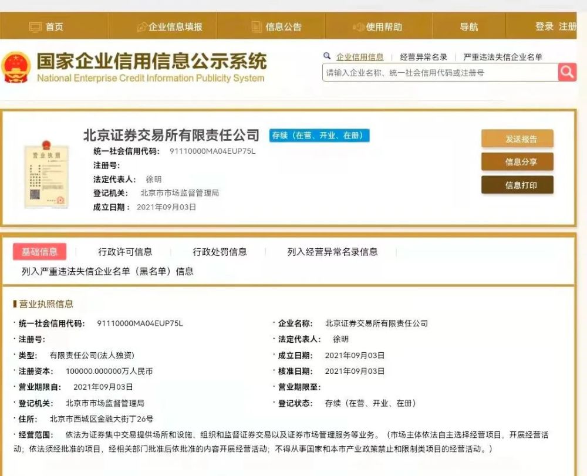The image size is (587, 476).
Task: Click the 登记状态 value 存续（在营、开业、在册）
Action: (370, 403)
